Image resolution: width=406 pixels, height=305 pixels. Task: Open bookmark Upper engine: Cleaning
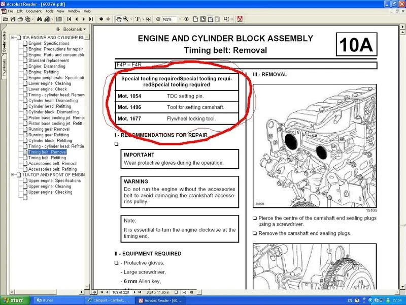[x=49, y=187]
